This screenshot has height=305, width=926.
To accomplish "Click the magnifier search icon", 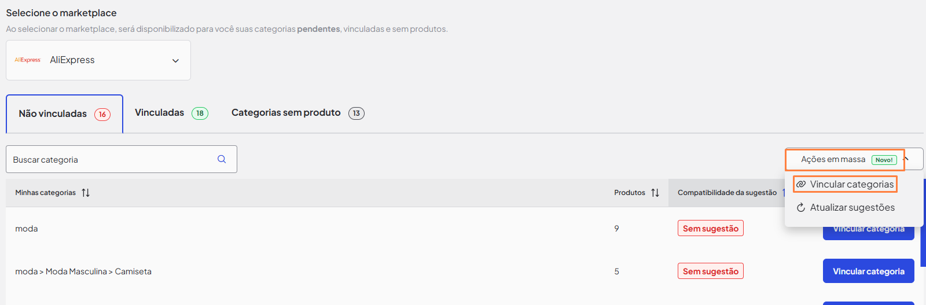I will click(222, 159).
